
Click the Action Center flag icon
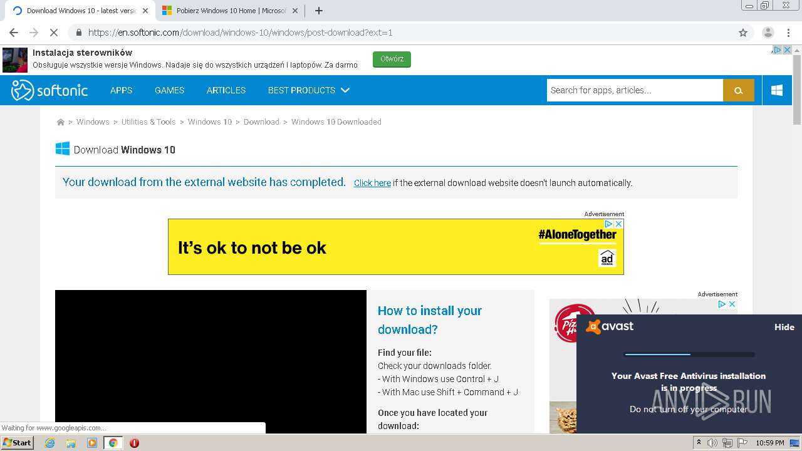tap(742, 443)
